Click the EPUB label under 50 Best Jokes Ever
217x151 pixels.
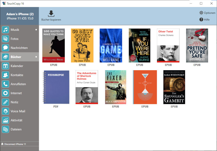[x=82, y=65]
